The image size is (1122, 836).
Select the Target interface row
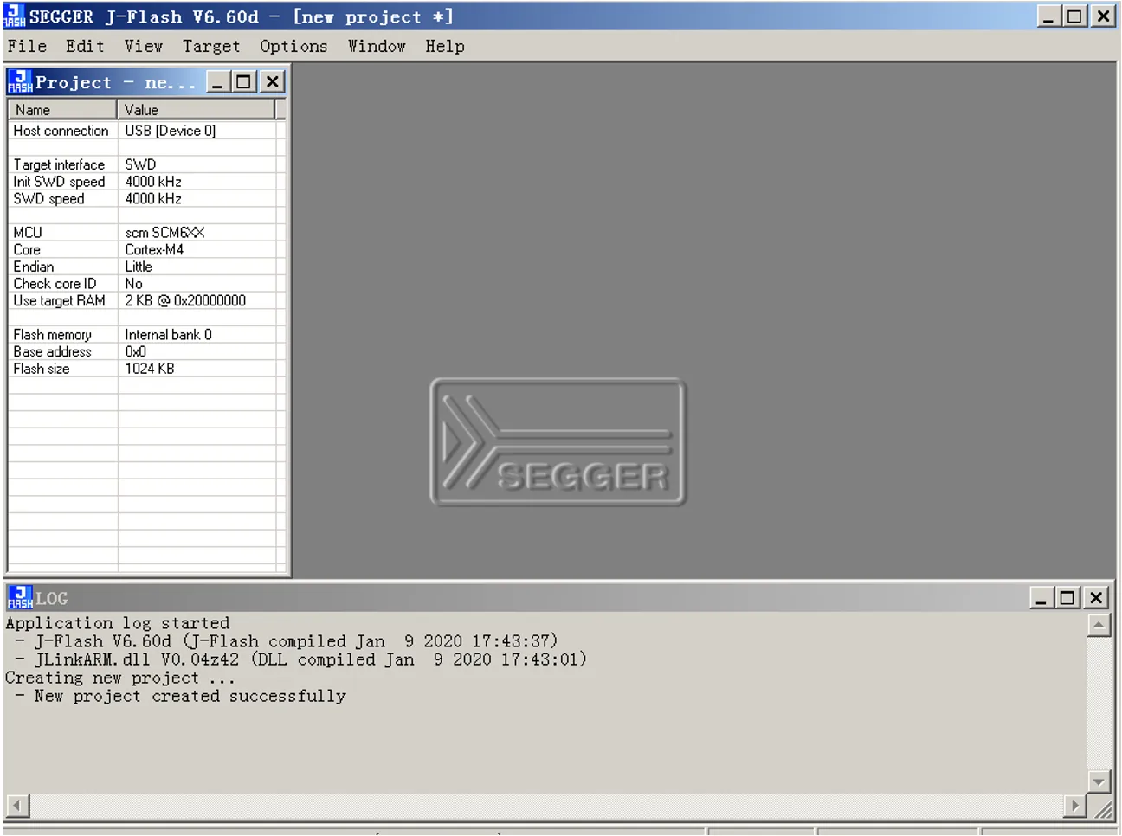pos(147,164)
